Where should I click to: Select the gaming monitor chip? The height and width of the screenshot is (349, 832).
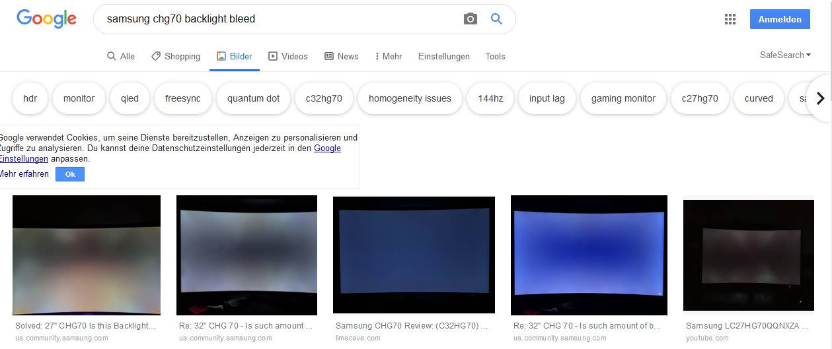[623, 98]
